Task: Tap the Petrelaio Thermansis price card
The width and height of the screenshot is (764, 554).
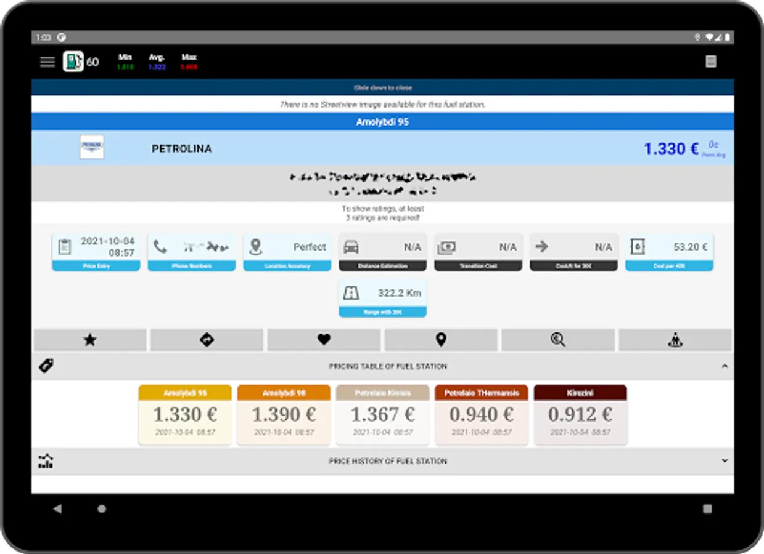Action: [x=482, y=415]
